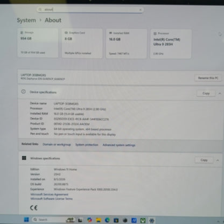The width and height of the screenshot is (224, 224).
Task: Click the '64-bit operating system' System type value
Action: [x=82, y=129]
